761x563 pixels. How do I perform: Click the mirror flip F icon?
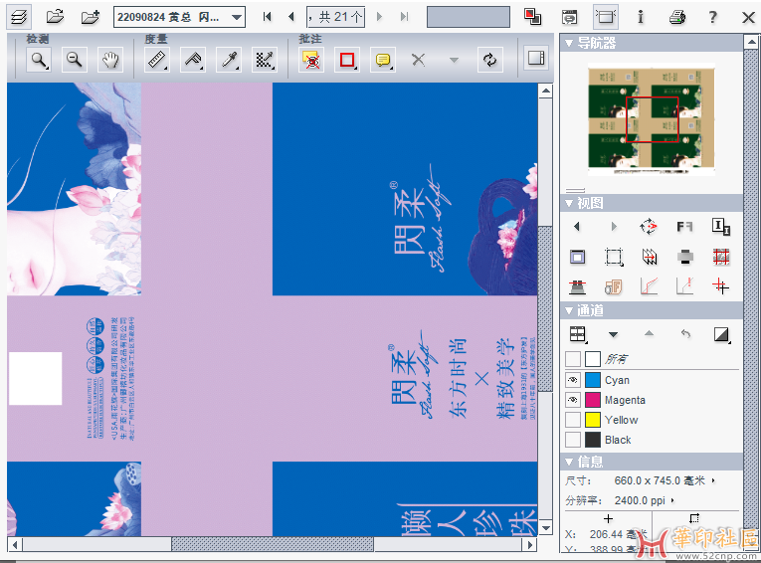point(684,227)
